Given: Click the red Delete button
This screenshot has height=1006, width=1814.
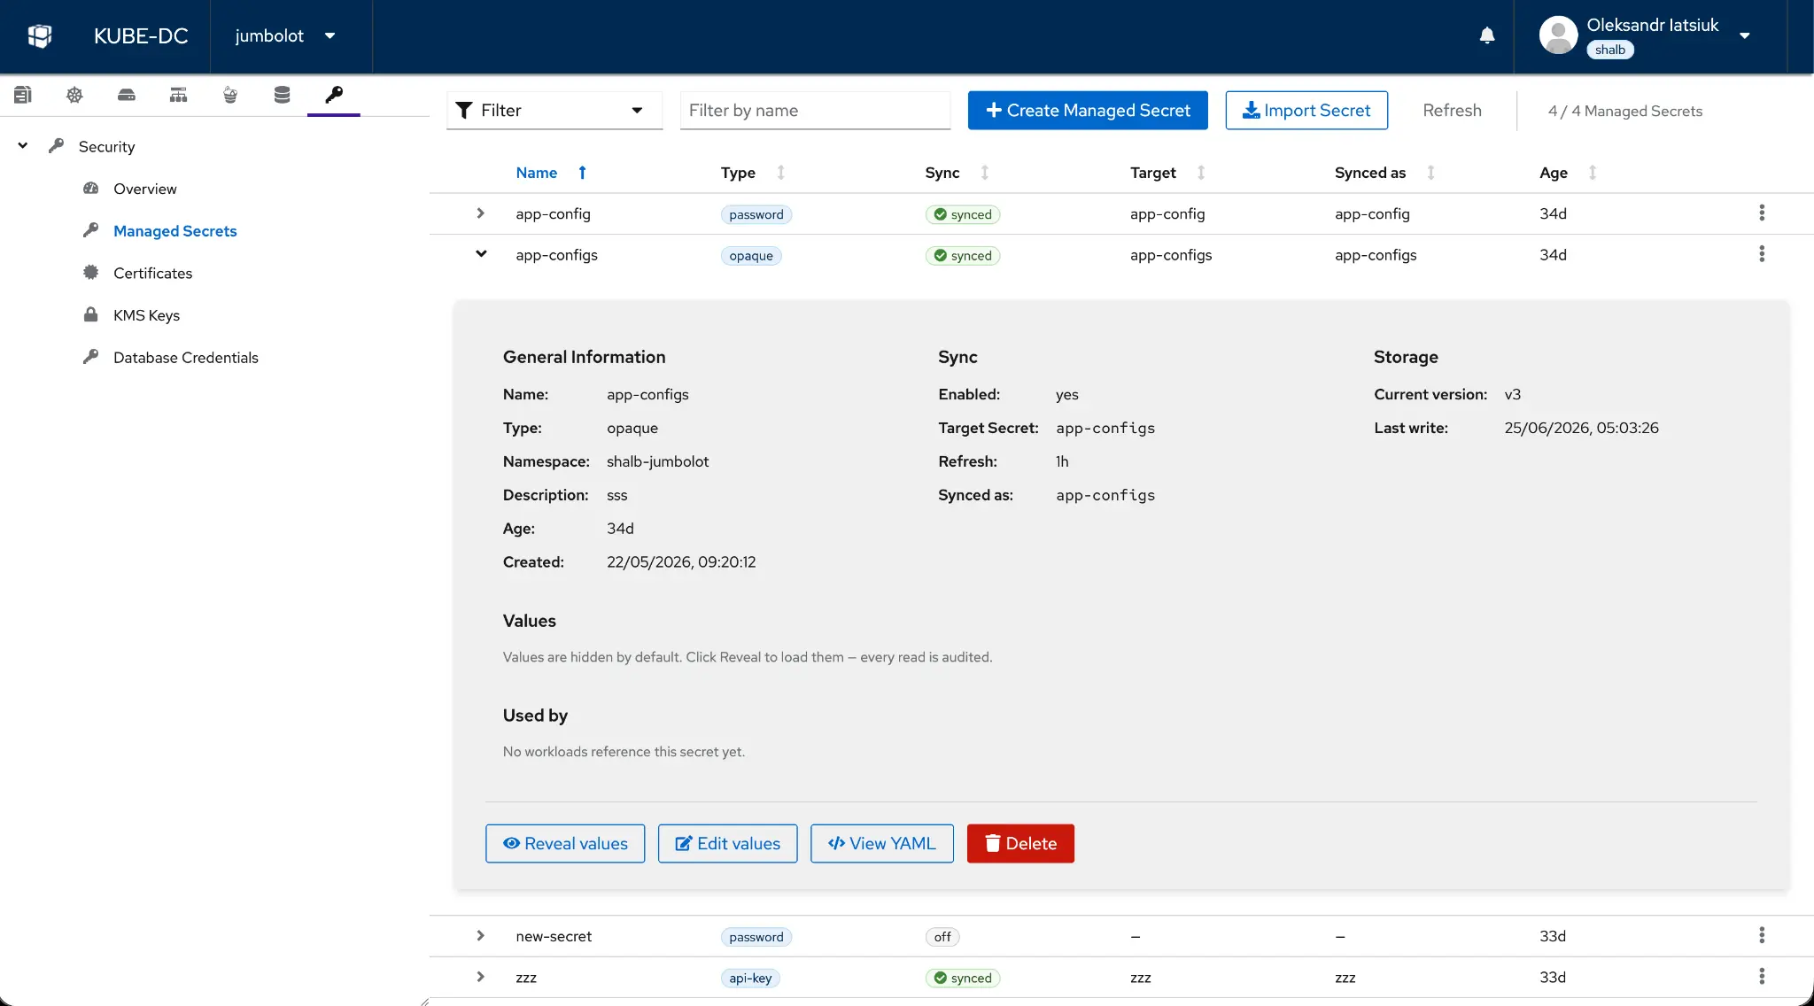Looking at the screenshot, I should [1020, 844].
